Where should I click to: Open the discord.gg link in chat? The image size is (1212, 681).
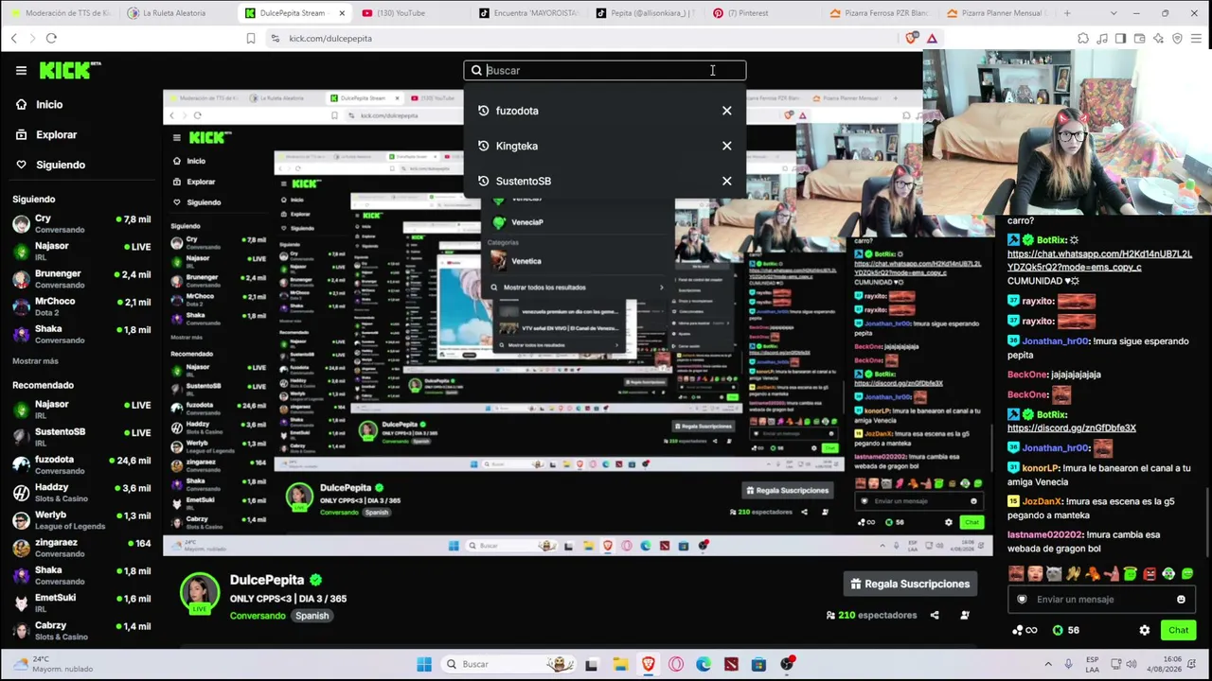pyautogui.click(x=1072, y=428)
